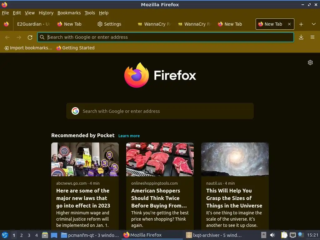The width and height of the screenshot is (320, 240).
Task: Open the major new laws 2023 article
Action: 83,198
